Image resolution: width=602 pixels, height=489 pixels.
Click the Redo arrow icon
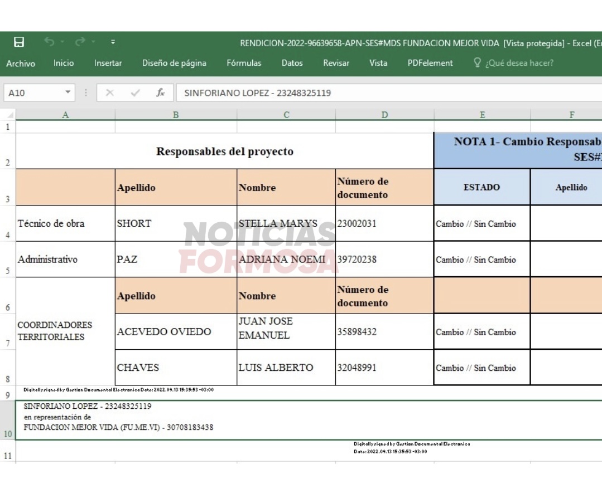80,41
